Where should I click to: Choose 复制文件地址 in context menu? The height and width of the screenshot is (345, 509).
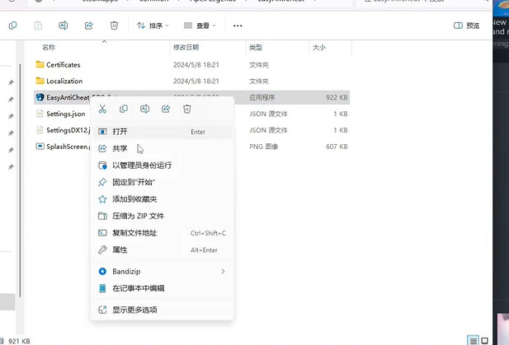pyautogui.click(x=162, y=233)
